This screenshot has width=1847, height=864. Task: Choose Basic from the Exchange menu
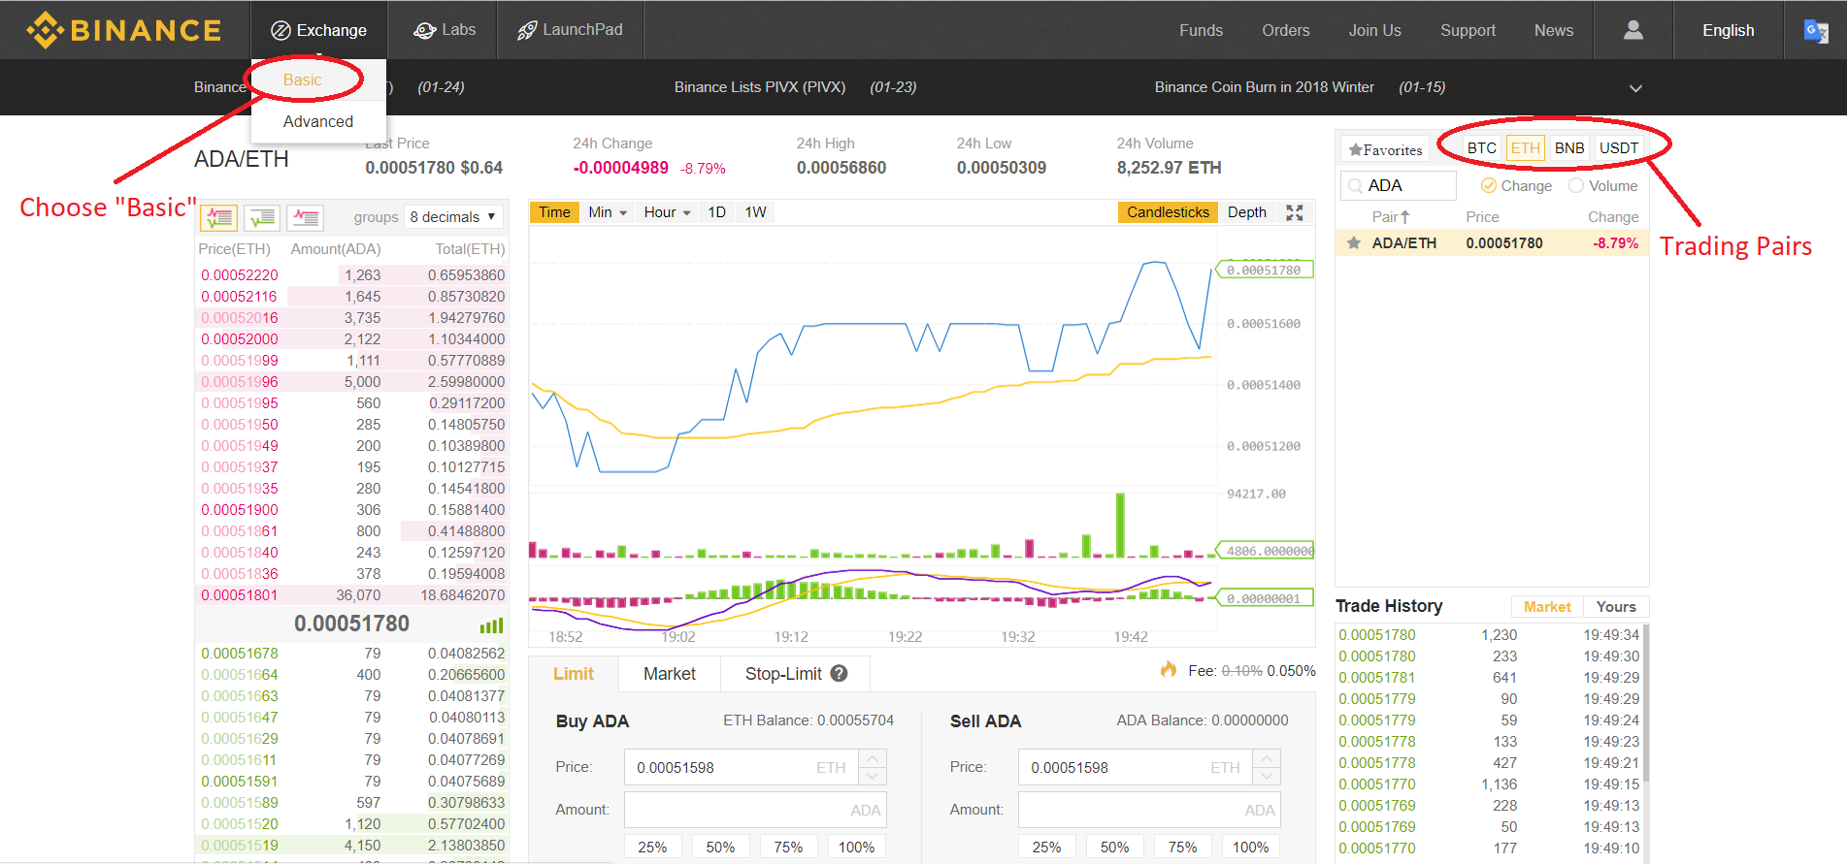coord(302,80)
